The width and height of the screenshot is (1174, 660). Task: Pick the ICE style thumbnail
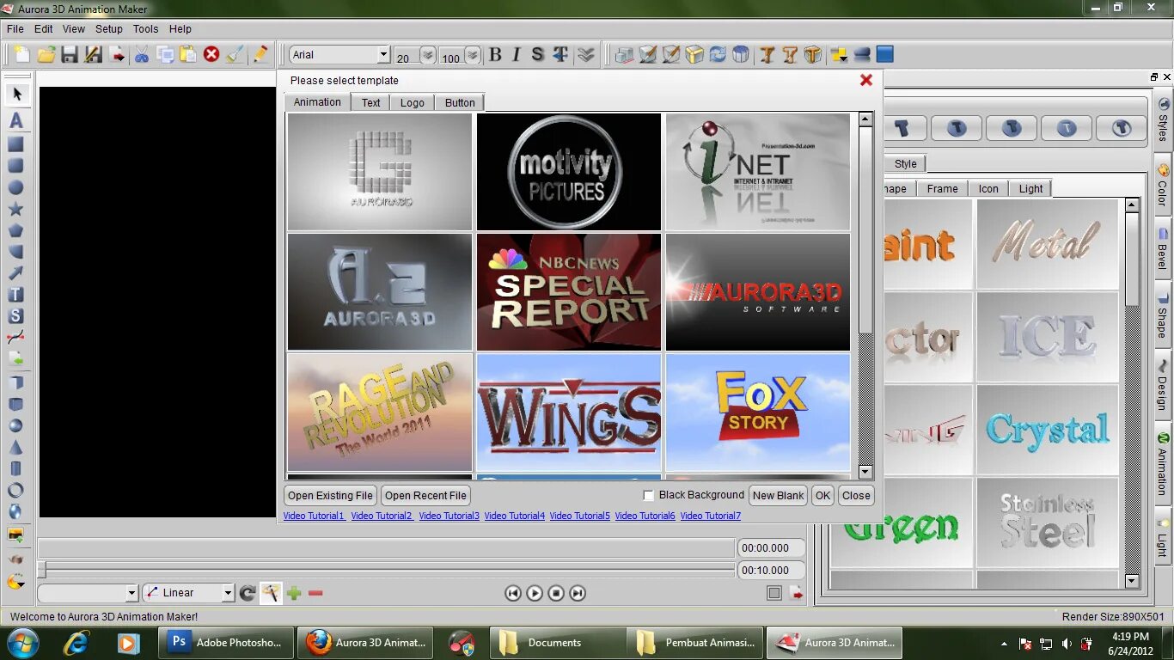[1048, 337]
